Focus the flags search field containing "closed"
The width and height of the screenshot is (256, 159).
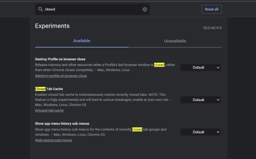(x=93, y=9)
